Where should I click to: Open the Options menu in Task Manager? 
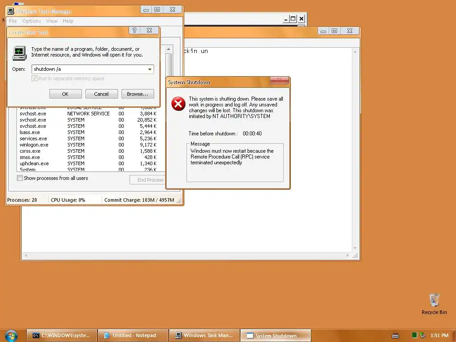(32, 21)
